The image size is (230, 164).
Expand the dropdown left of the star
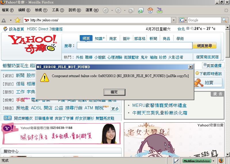point(11,20)
